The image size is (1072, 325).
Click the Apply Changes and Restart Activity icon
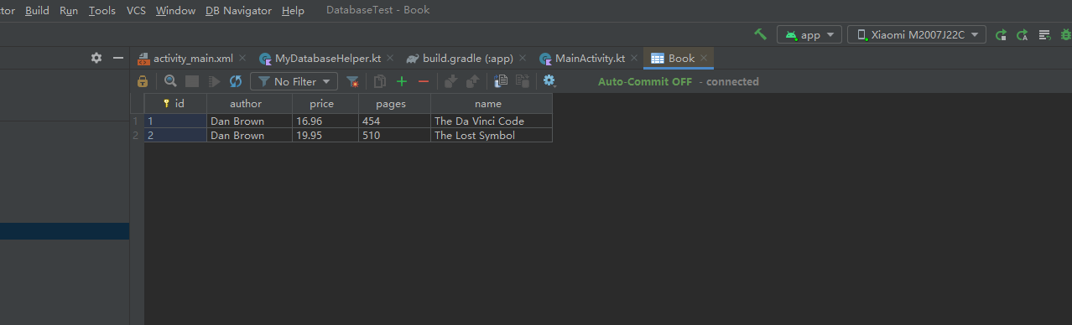tap(1001, 35)
